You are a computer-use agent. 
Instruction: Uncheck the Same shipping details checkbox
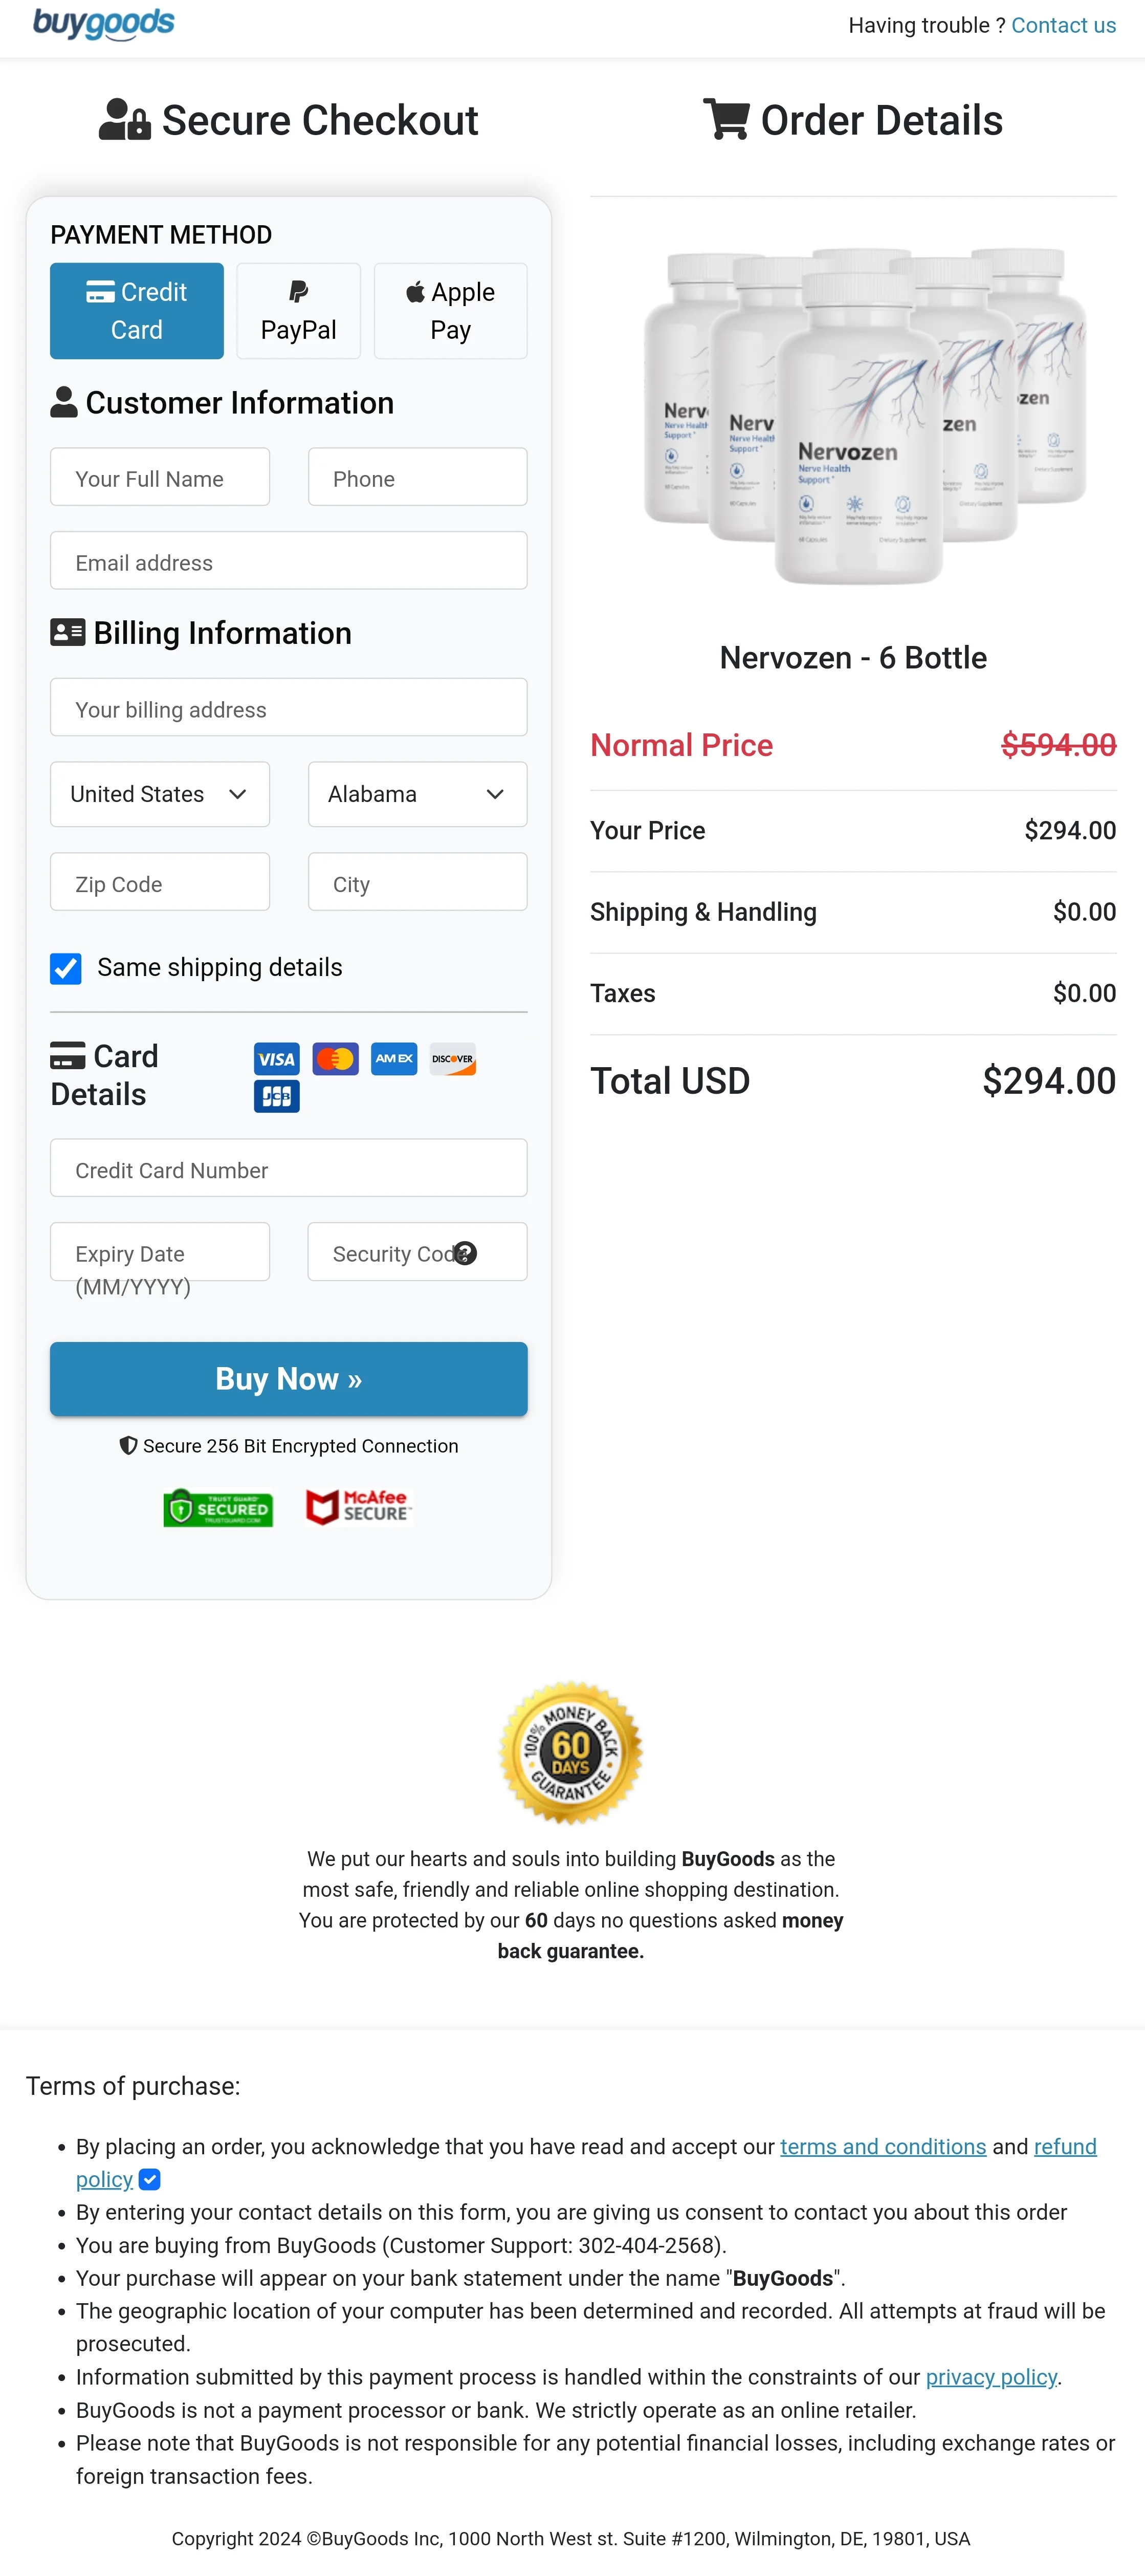[x=65, y=968]
